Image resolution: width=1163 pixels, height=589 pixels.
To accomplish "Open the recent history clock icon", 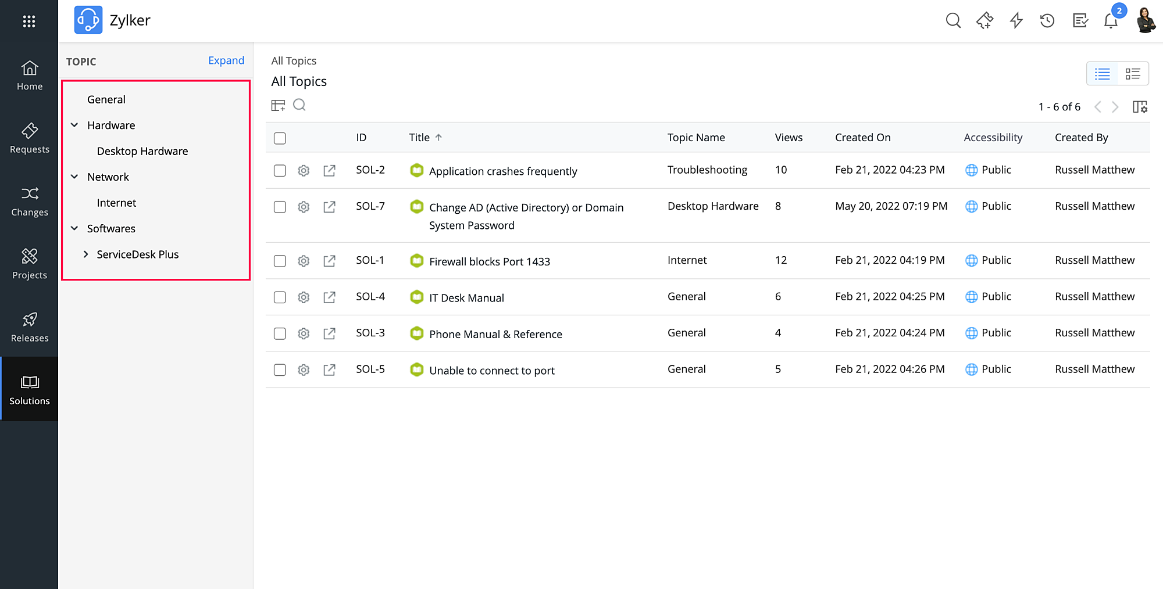I will tap(1047, 21).
